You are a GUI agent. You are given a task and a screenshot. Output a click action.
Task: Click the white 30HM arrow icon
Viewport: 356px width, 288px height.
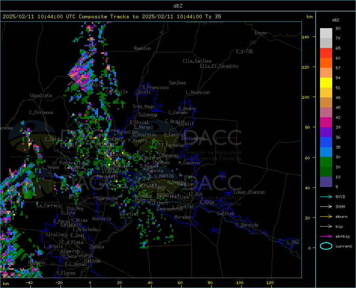pos(326,206)
